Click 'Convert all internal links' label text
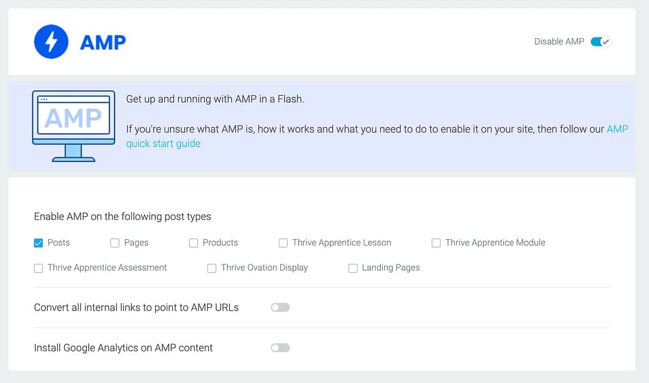This screenshot has height=383, width=649. click(x=136, y=308)
